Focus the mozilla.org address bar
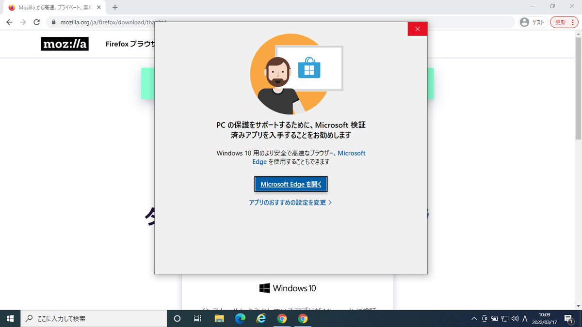The image size is (582, 327). [x=281, y=22]
